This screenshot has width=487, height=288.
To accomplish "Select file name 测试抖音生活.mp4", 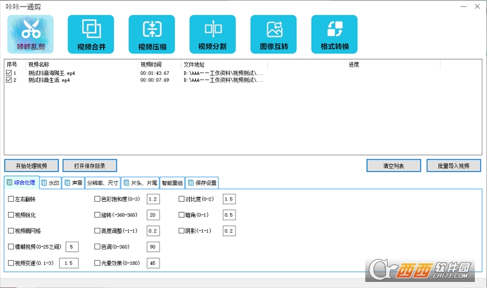I will click(x=49, y=80).
